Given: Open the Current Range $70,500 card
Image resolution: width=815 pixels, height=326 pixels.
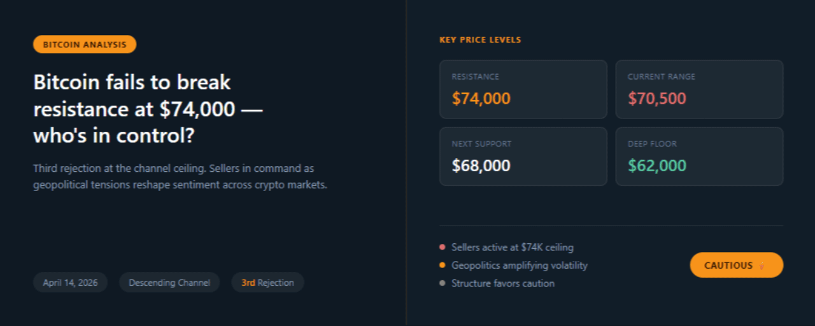Looking at the screenshot, I should [698, 89].
